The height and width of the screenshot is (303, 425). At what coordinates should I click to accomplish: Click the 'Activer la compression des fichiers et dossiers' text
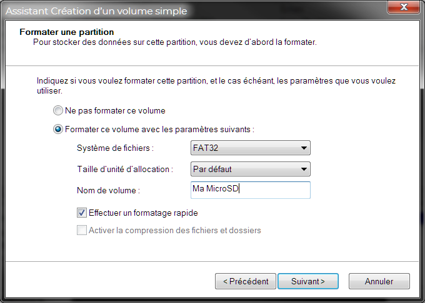click(x=174, y=231)
